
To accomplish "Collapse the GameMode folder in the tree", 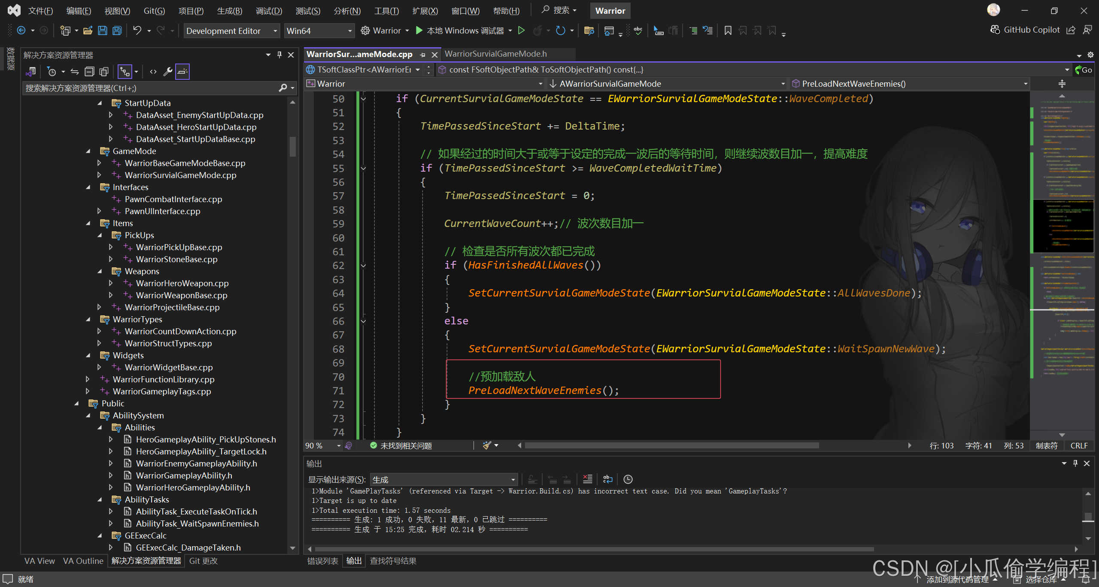I will [88, 151].
